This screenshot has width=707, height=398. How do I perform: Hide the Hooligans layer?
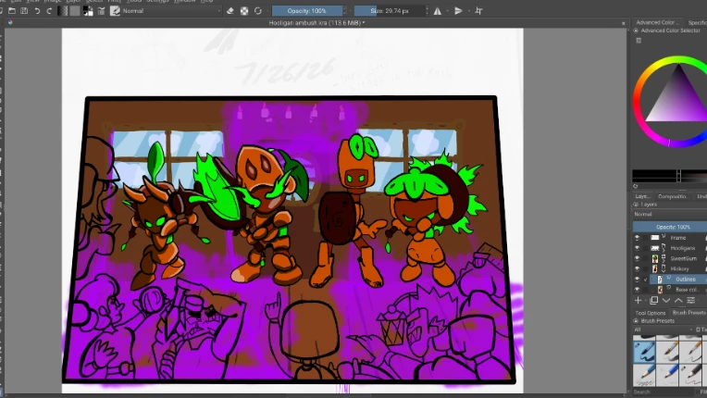[637, 248]
